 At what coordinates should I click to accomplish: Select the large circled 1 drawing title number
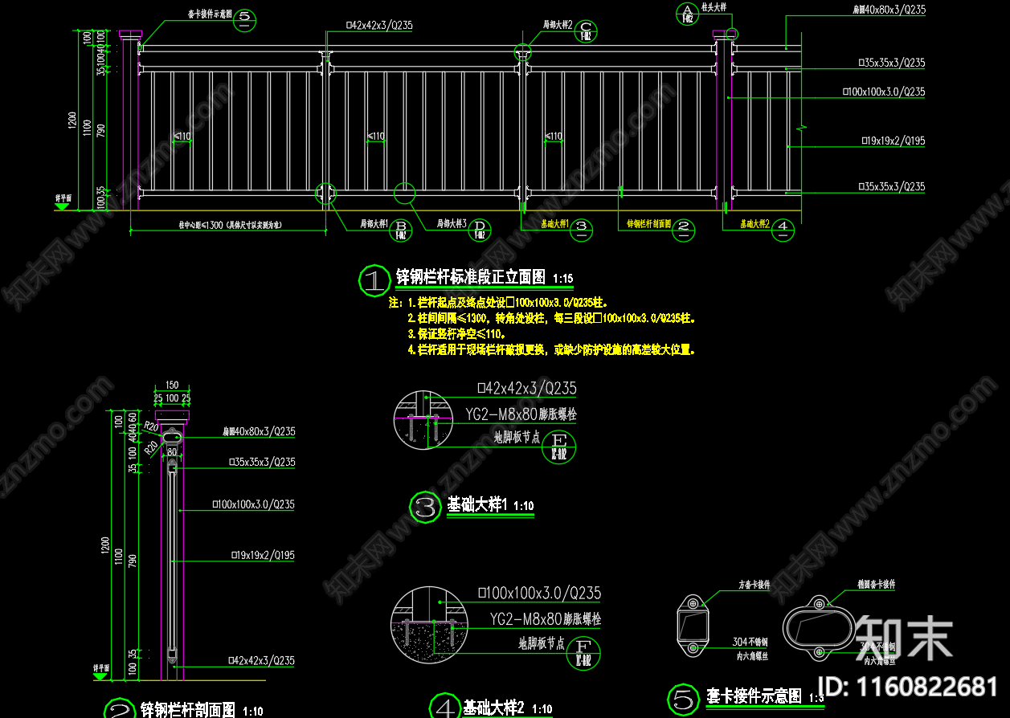click(374, 279)
